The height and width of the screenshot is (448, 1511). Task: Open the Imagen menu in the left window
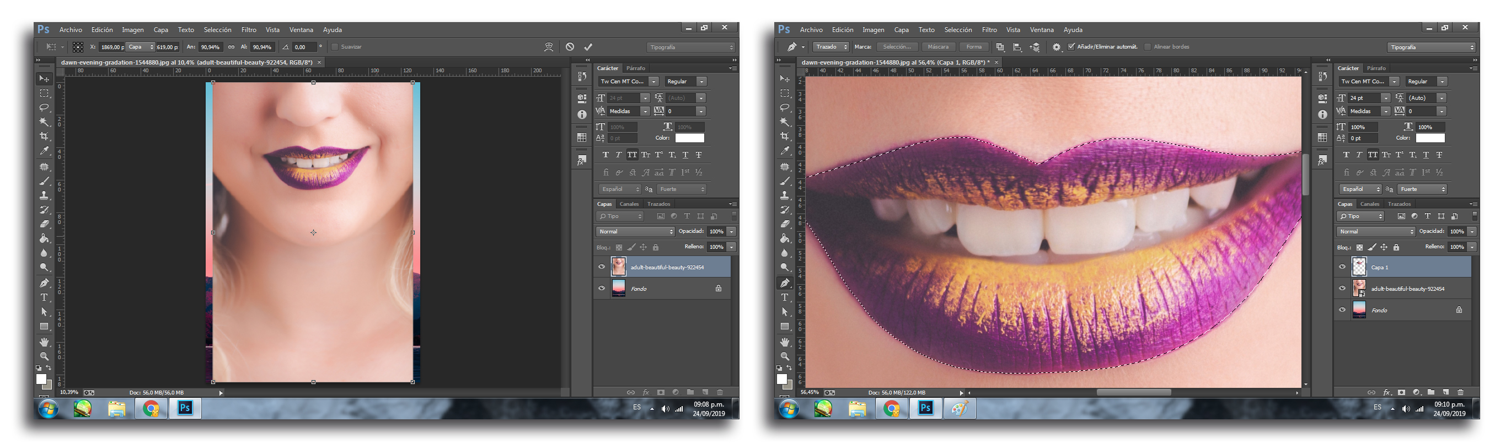click(x=132, y=30)
